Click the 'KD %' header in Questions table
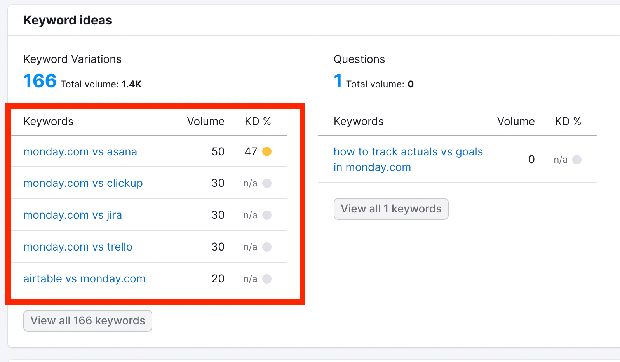Viewport: 620px width, 362px height. [568, 122]
